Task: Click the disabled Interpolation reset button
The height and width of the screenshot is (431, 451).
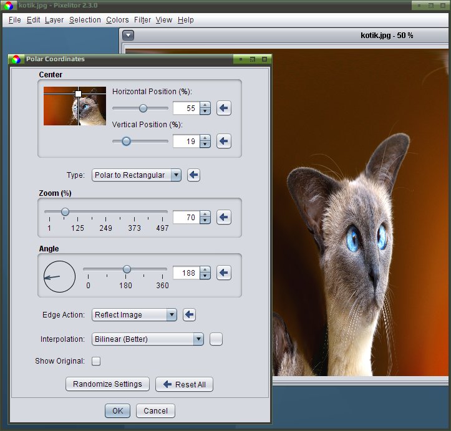Action: [216, 339]
